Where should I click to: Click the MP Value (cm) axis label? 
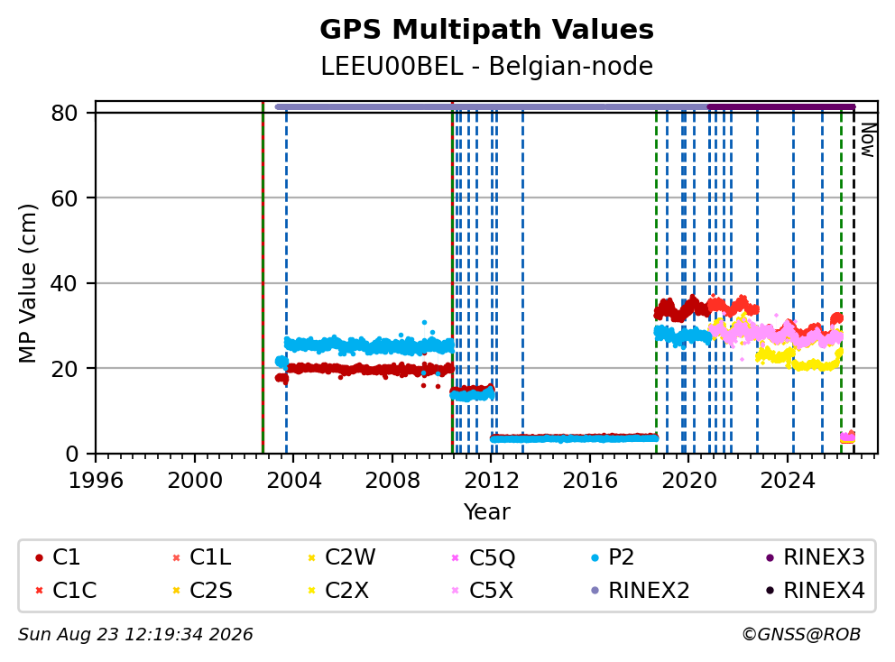coord(27,283)
